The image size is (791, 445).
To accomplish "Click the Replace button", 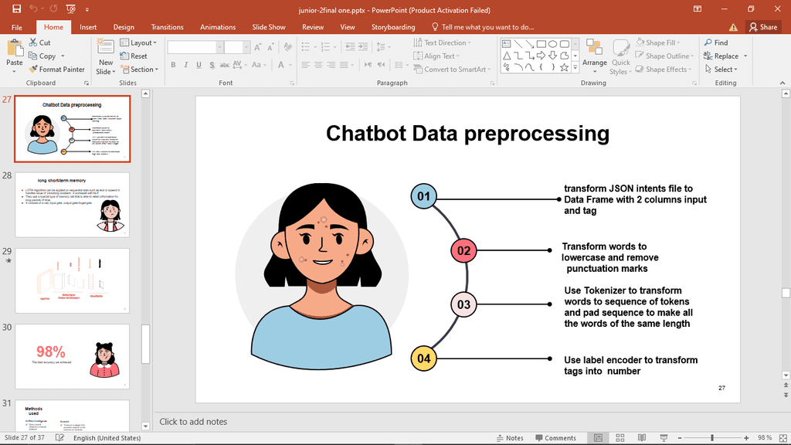I will pos(721,56).
